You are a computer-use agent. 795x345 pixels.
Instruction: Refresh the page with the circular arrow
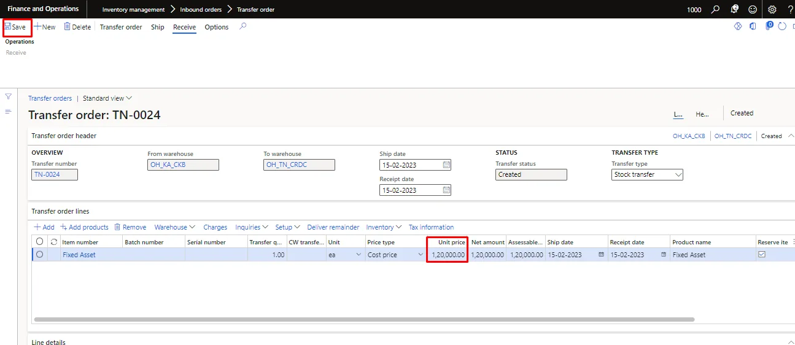coord(782,26)
